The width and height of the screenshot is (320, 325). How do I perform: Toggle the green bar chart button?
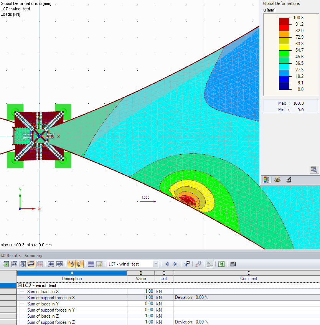pyautogui.click(x=210, y=264)
